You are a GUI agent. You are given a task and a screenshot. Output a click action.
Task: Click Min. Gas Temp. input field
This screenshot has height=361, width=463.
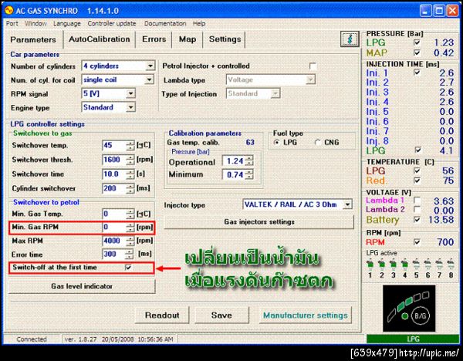(x=114, y=214)
